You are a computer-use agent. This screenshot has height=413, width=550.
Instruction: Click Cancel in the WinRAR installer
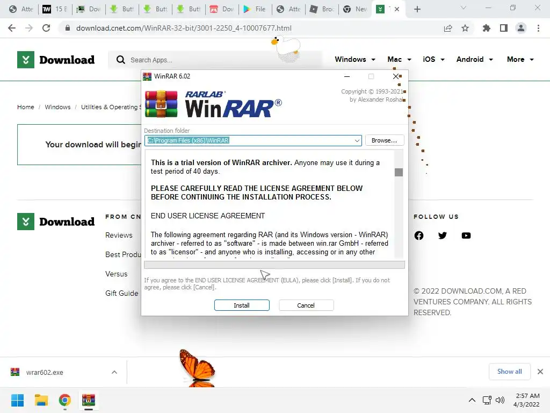pyautogui.click(x=306, y=305)
